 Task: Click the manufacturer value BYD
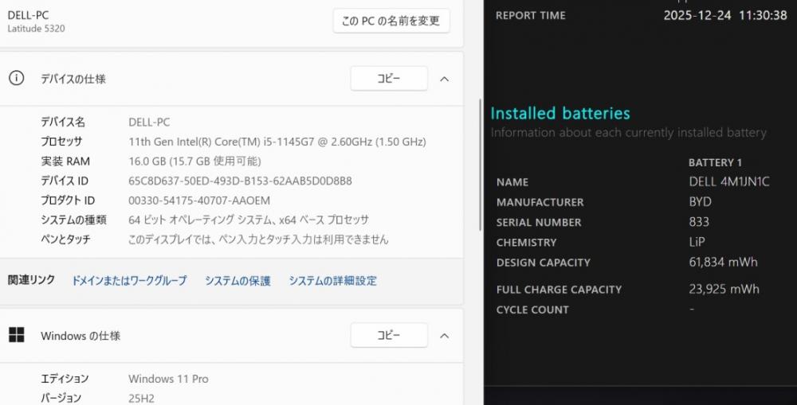click(700, 201)
